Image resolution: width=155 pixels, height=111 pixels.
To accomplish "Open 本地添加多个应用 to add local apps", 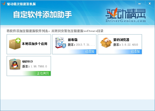I will 29,44.
